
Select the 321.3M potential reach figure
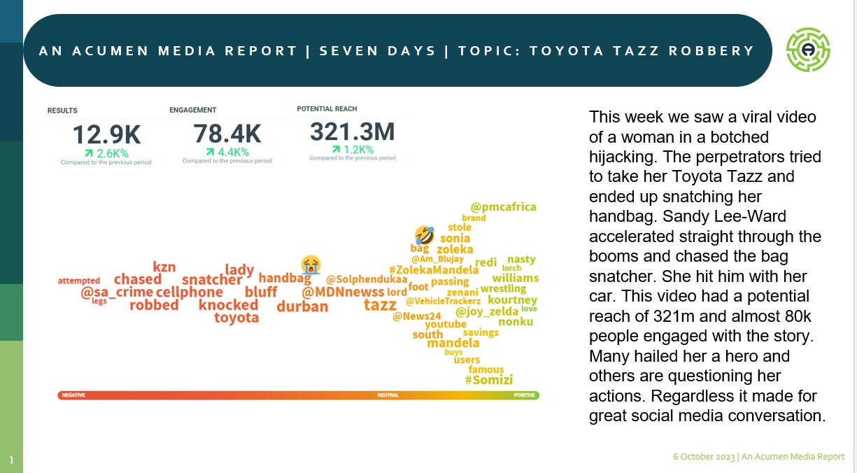(352, 132)
